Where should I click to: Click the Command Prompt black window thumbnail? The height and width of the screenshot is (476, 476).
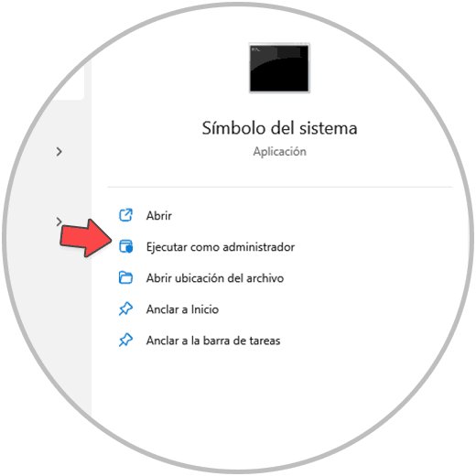279,68
